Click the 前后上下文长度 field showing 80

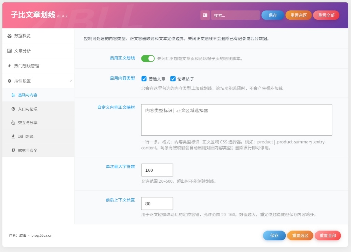tap(157, 204)
